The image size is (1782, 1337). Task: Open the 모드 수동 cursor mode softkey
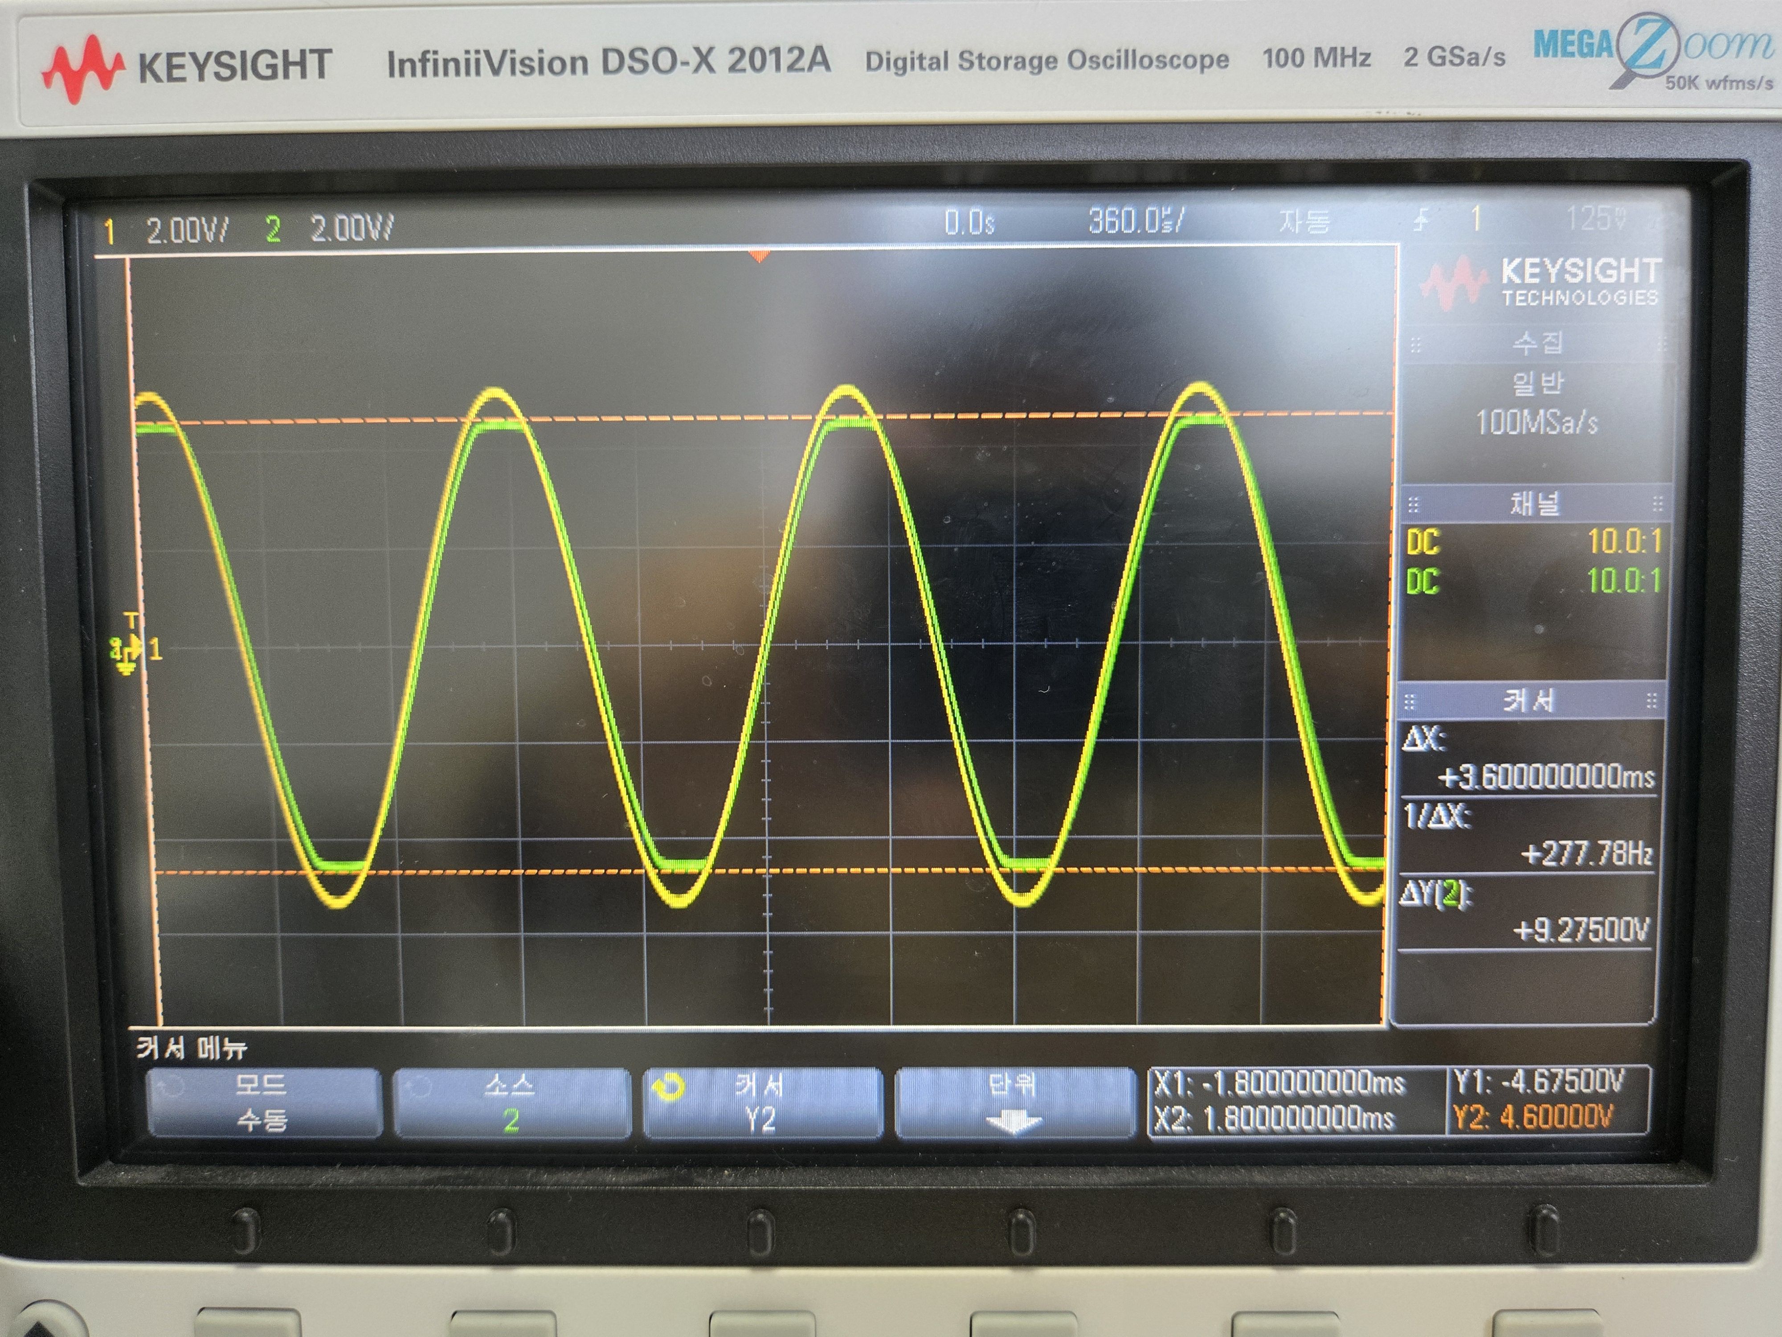(263, 1103)
